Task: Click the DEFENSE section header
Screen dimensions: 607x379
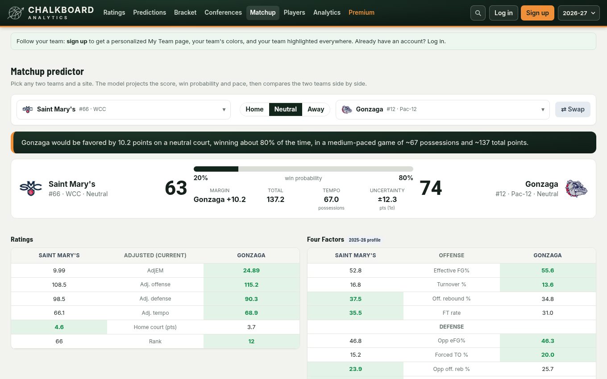Action: [x=452, y=327]
